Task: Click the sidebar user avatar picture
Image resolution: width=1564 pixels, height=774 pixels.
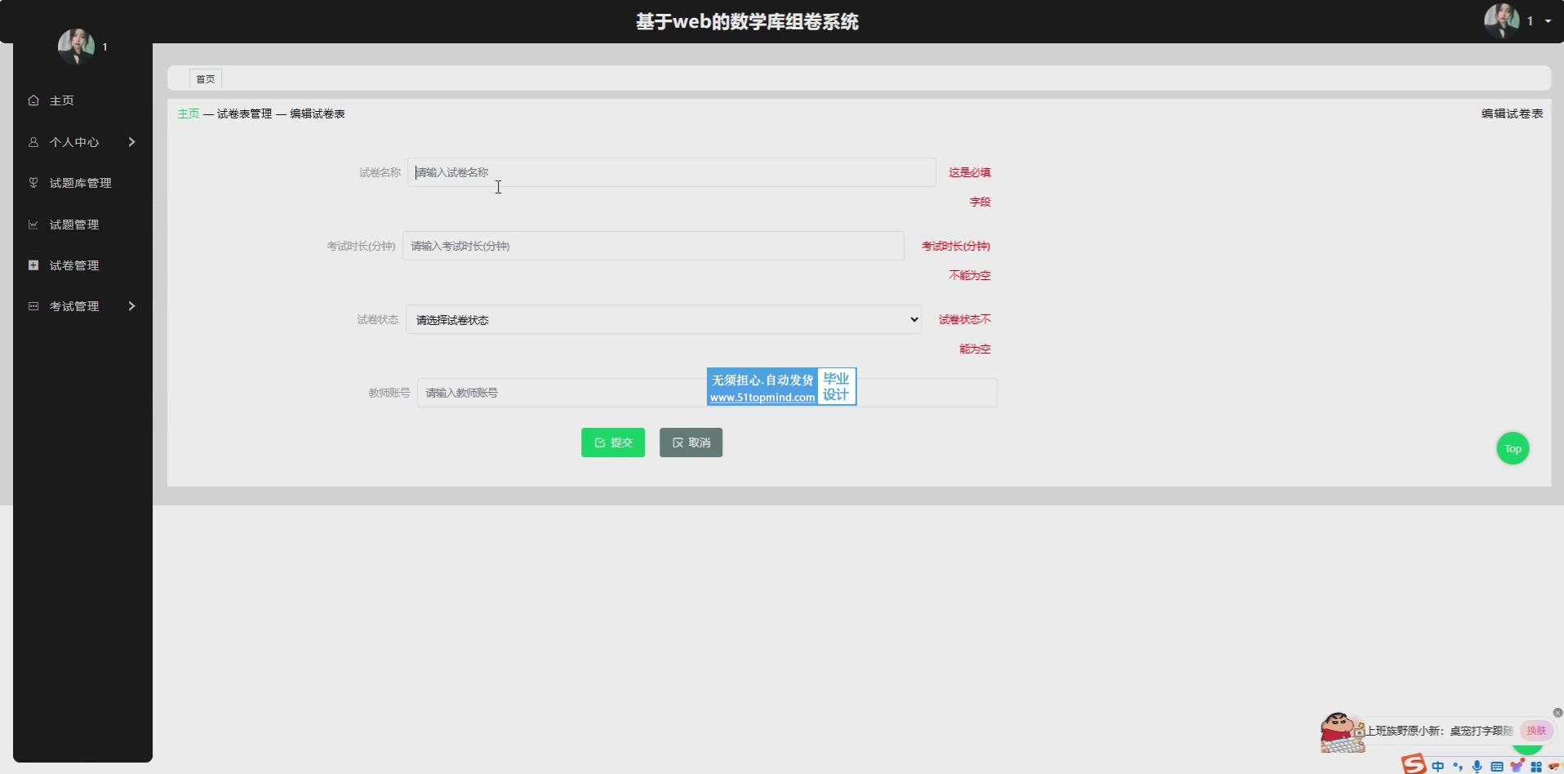Action: 76,47
